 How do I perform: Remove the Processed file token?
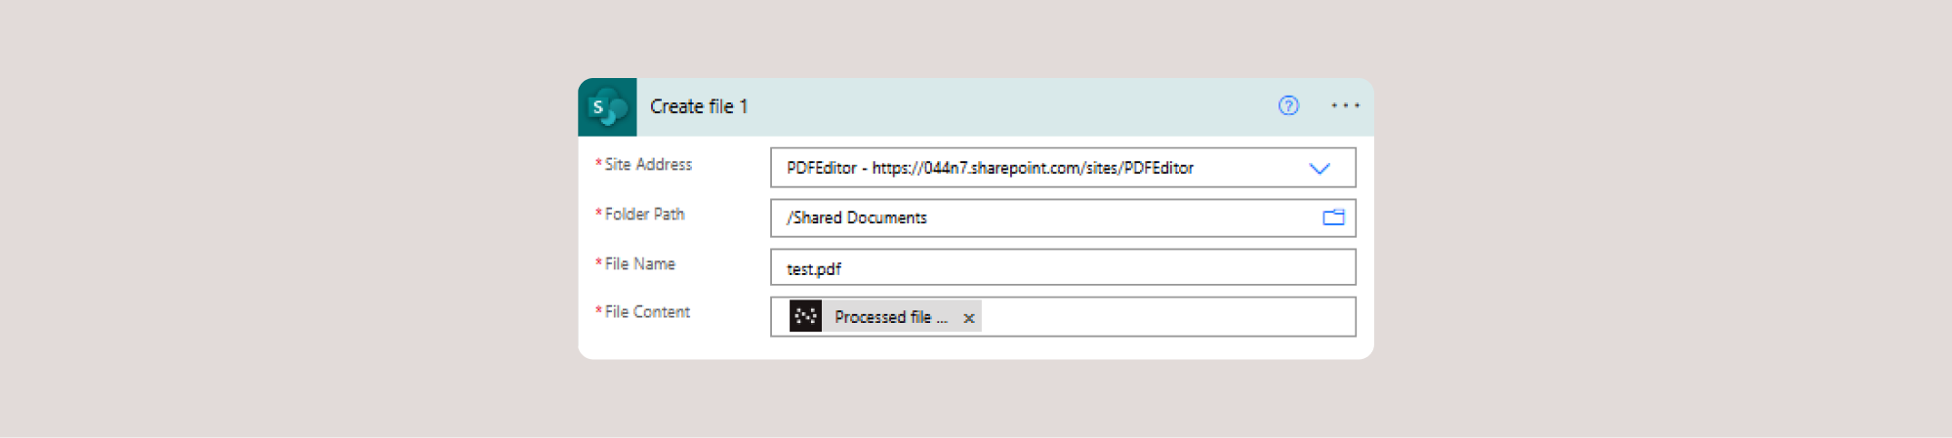click(x=969, y=318)
